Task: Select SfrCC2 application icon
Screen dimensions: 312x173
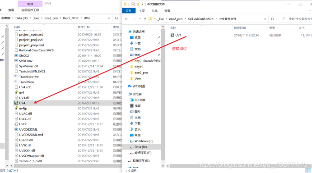Action: click(16, 55)
